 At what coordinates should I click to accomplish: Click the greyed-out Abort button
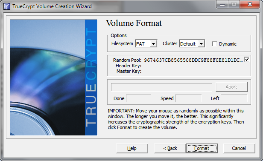click(x=231, y=87)
